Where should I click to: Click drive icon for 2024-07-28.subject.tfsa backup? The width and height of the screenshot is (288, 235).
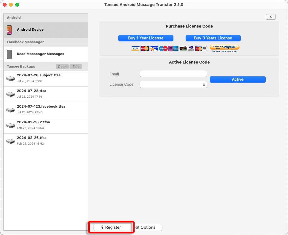click(x=10, y=79)
